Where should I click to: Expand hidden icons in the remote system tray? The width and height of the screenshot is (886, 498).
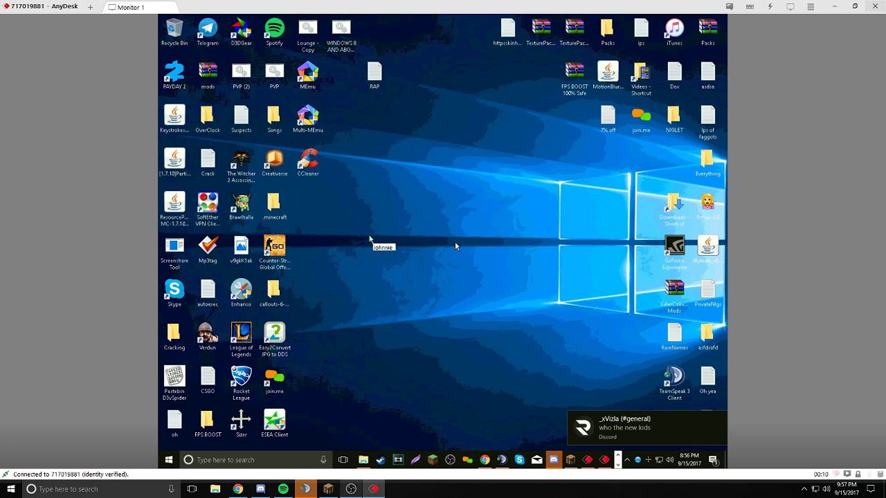pyautogui.click(x=626, y=459)
